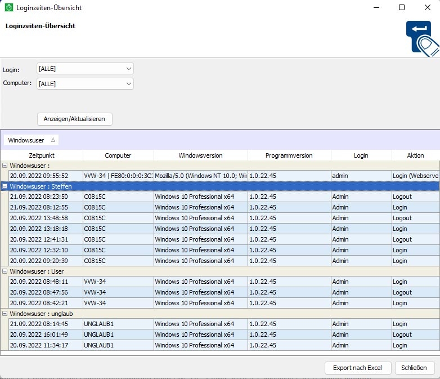Select the 20.09.2022 16:01:49 UNGLAUB1 row

[x=225, y=335]
